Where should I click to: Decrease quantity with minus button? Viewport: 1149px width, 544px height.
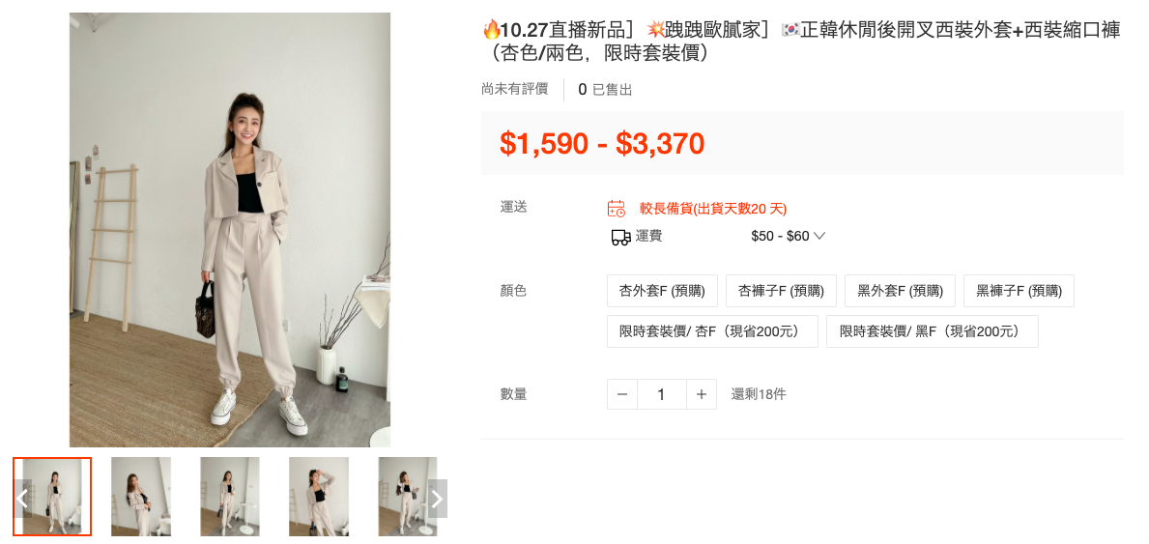[622, 394]
